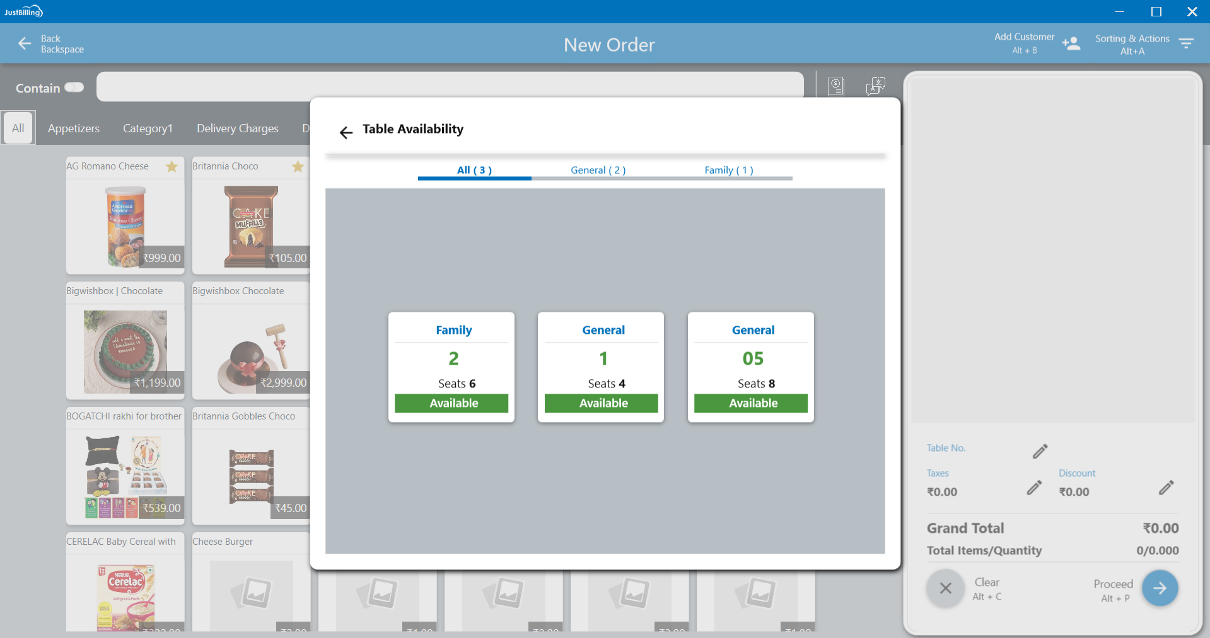1210x638 pixels.
Task: Click the Clear X button
Action: tap(945, 588)
